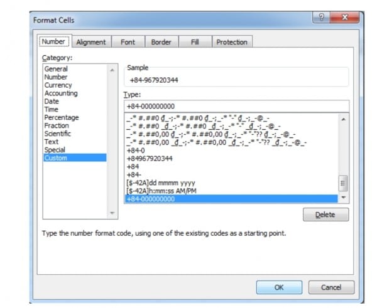This screenshot has width=377, height=308.
Task: Pick the Date category
Action: coord(75,101)
